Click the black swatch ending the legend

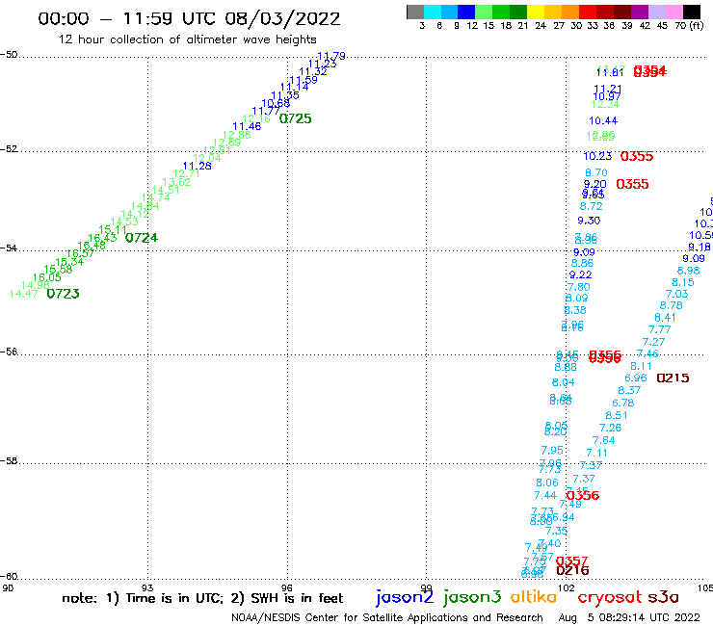click(691, 12)
